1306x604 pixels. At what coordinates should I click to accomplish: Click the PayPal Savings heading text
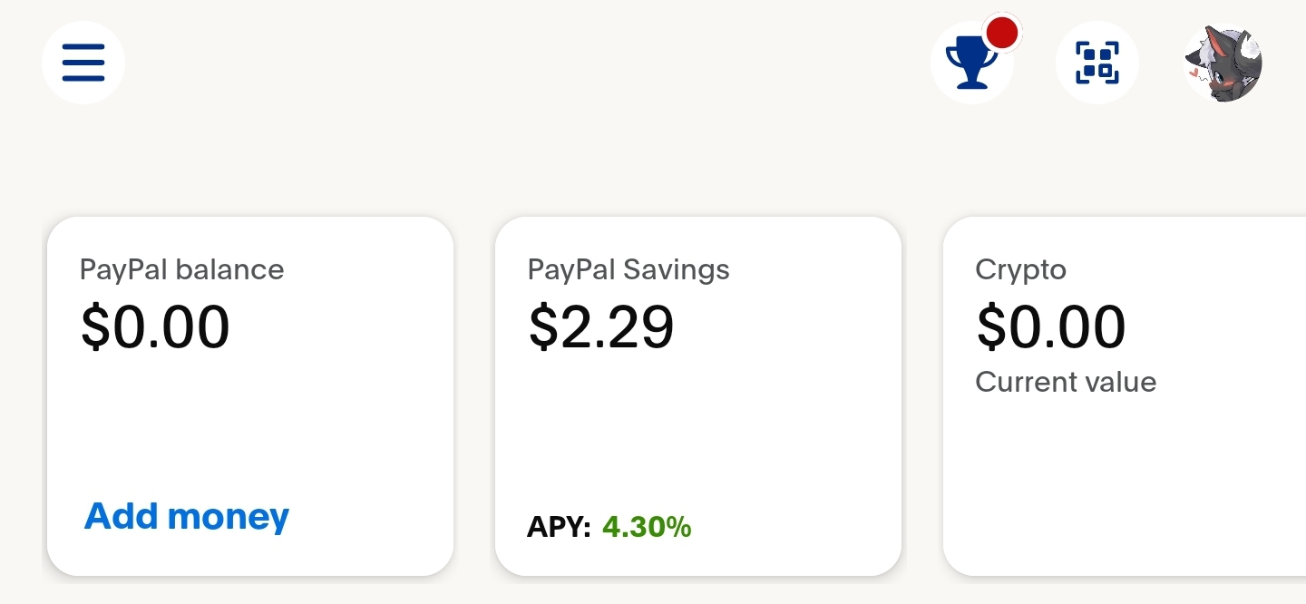click(x=629, y=269)
